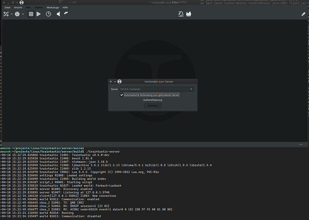
Task: Toggle the speaker mute icon
Action: coord(58,14)
